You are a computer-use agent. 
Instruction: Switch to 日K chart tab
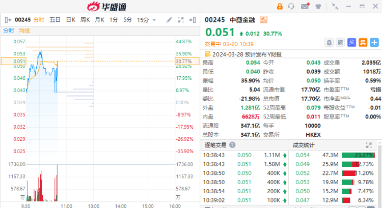[70, 20]
